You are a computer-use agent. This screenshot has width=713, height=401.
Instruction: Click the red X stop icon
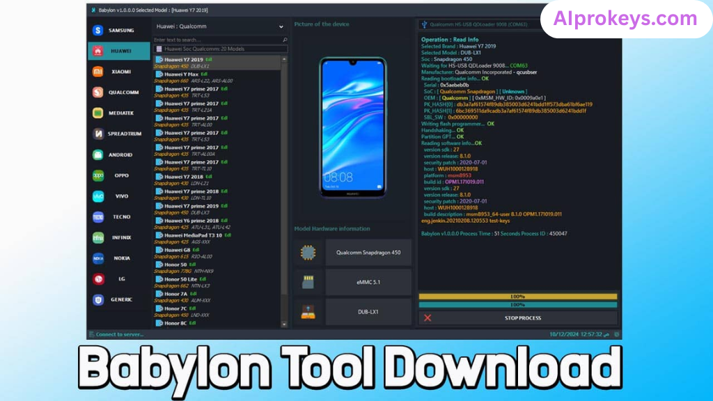tap(428, 317)
